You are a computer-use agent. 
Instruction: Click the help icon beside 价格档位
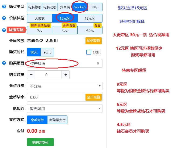click(4, 18)
